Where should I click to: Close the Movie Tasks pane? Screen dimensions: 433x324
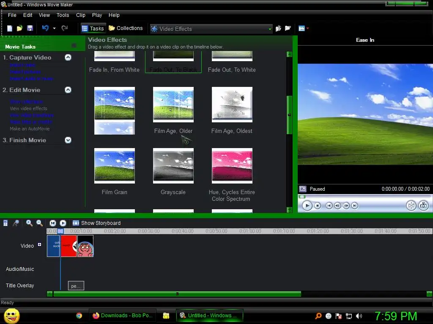74,46
